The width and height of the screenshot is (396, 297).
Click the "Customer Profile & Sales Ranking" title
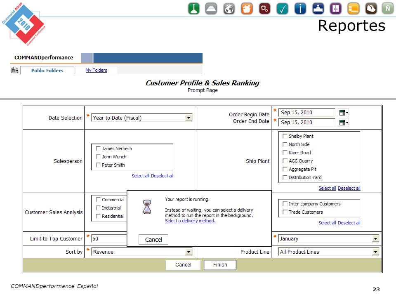(x=203, y=83)
